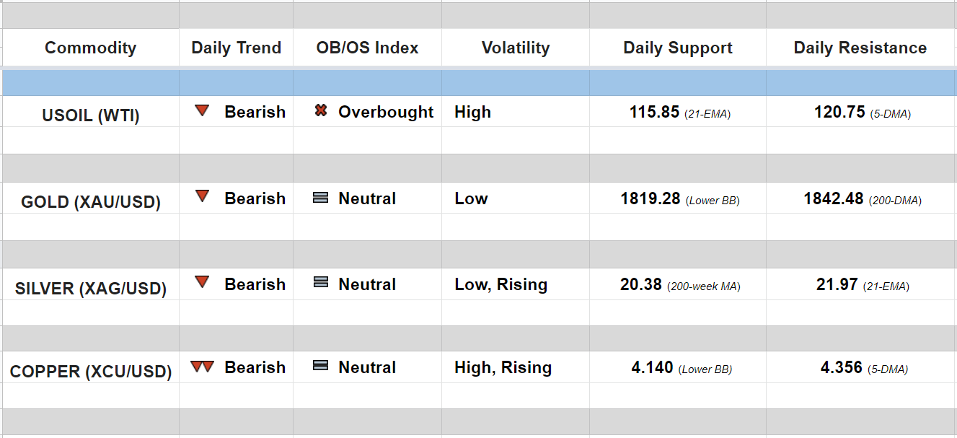This screenshot has height=438, width=957.
Task: Click the SILVER support value 20.38
Action: tap(641, 285)
